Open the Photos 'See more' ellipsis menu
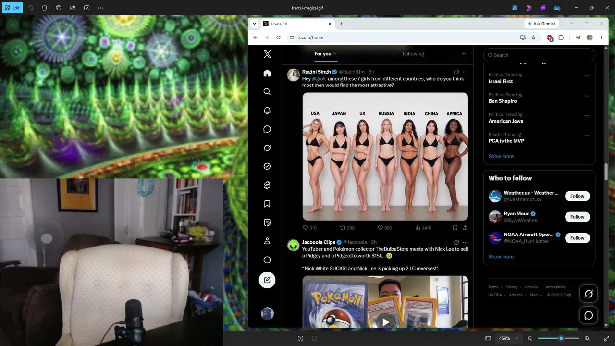Image resolution: width=615 pixels, height=346 pixels. click(101, 8)
